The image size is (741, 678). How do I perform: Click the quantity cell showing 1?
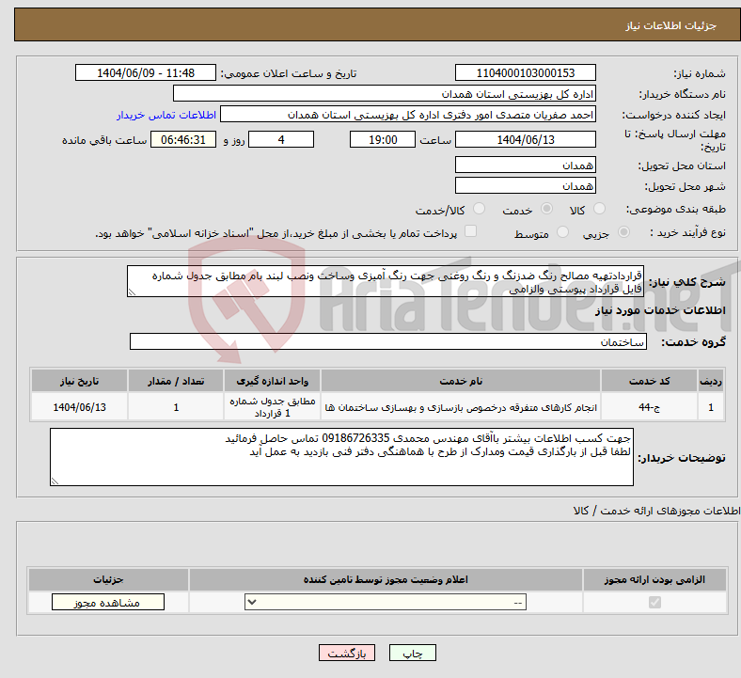tap(176, 407)
